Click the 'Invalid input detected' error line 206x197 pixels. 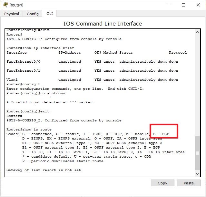(50, 102)
